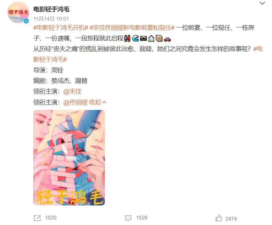
Task: Visit @宋佳 profile mention
Action: pyautogui.click(x=72, y=91)
